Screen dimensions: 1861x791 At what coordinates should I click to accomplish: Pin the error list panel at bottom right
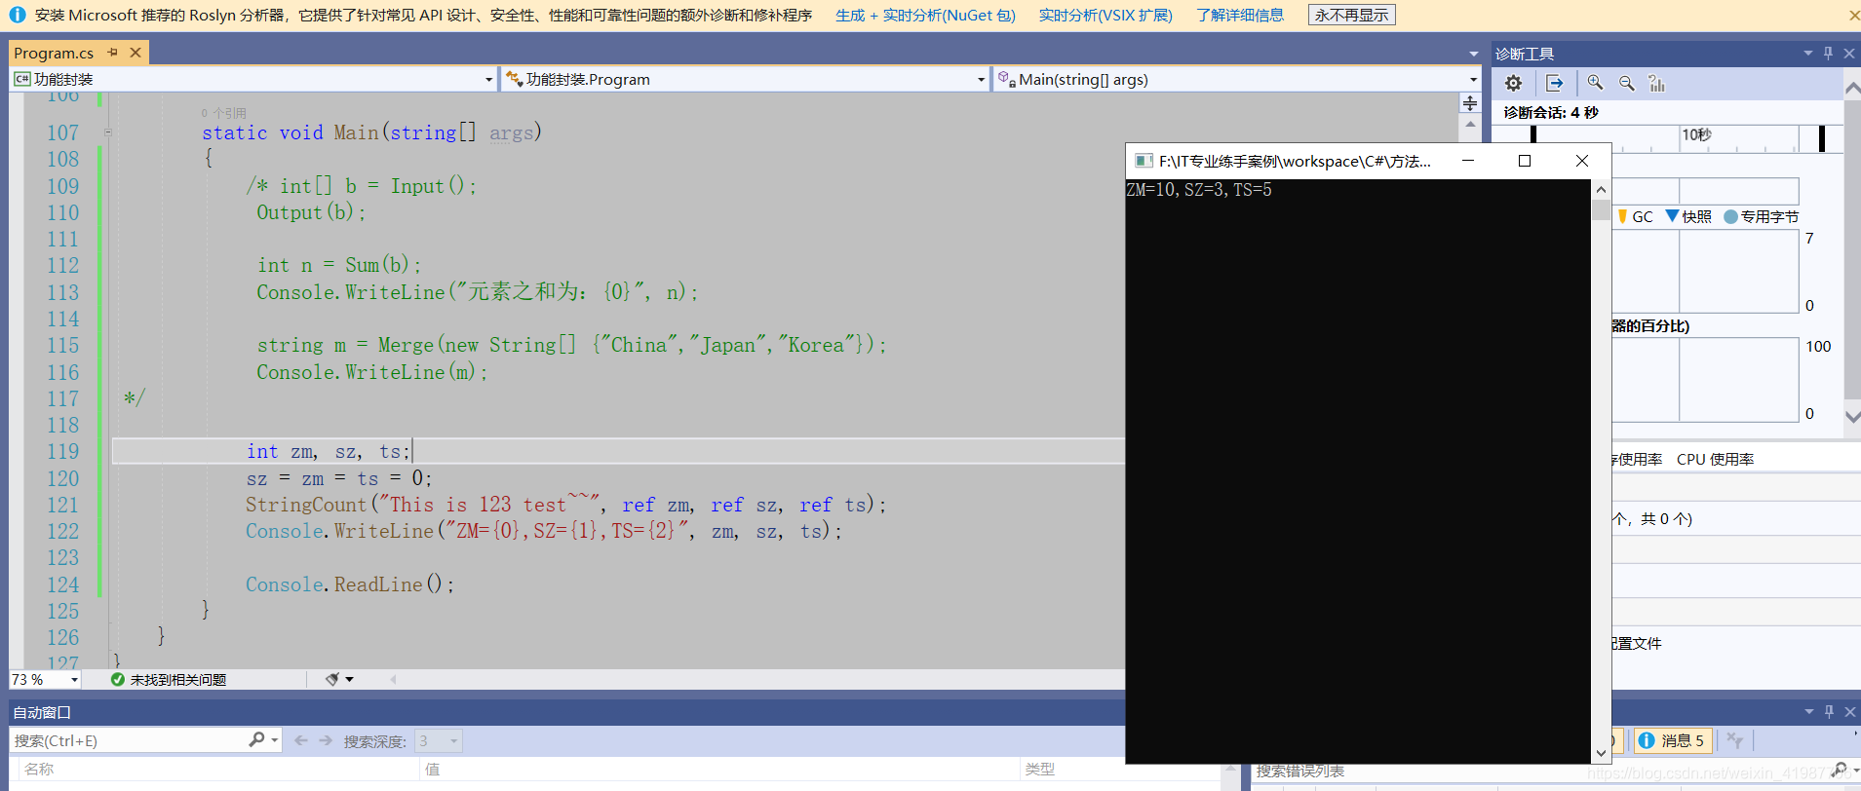[1829, 712]
